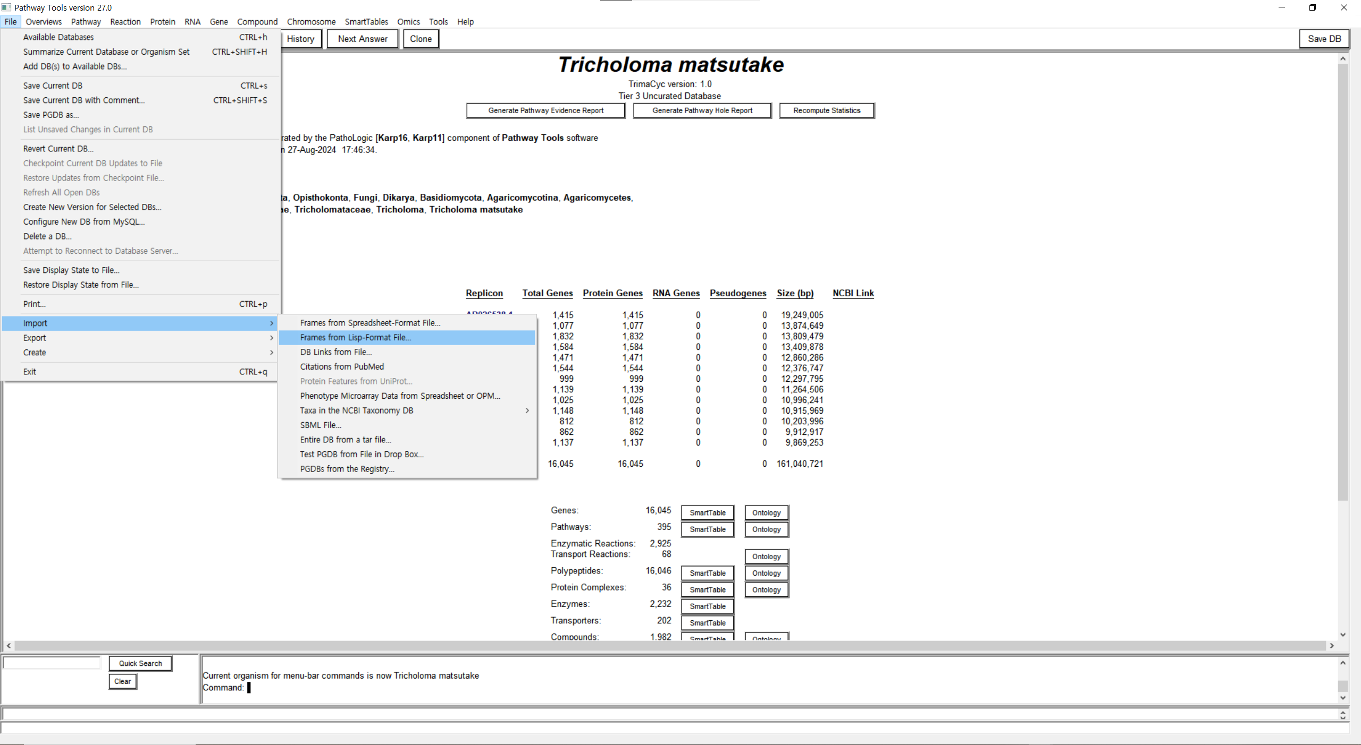Open the Karp11 citation link
1361x745 pixels.
[x=426, y=138]
